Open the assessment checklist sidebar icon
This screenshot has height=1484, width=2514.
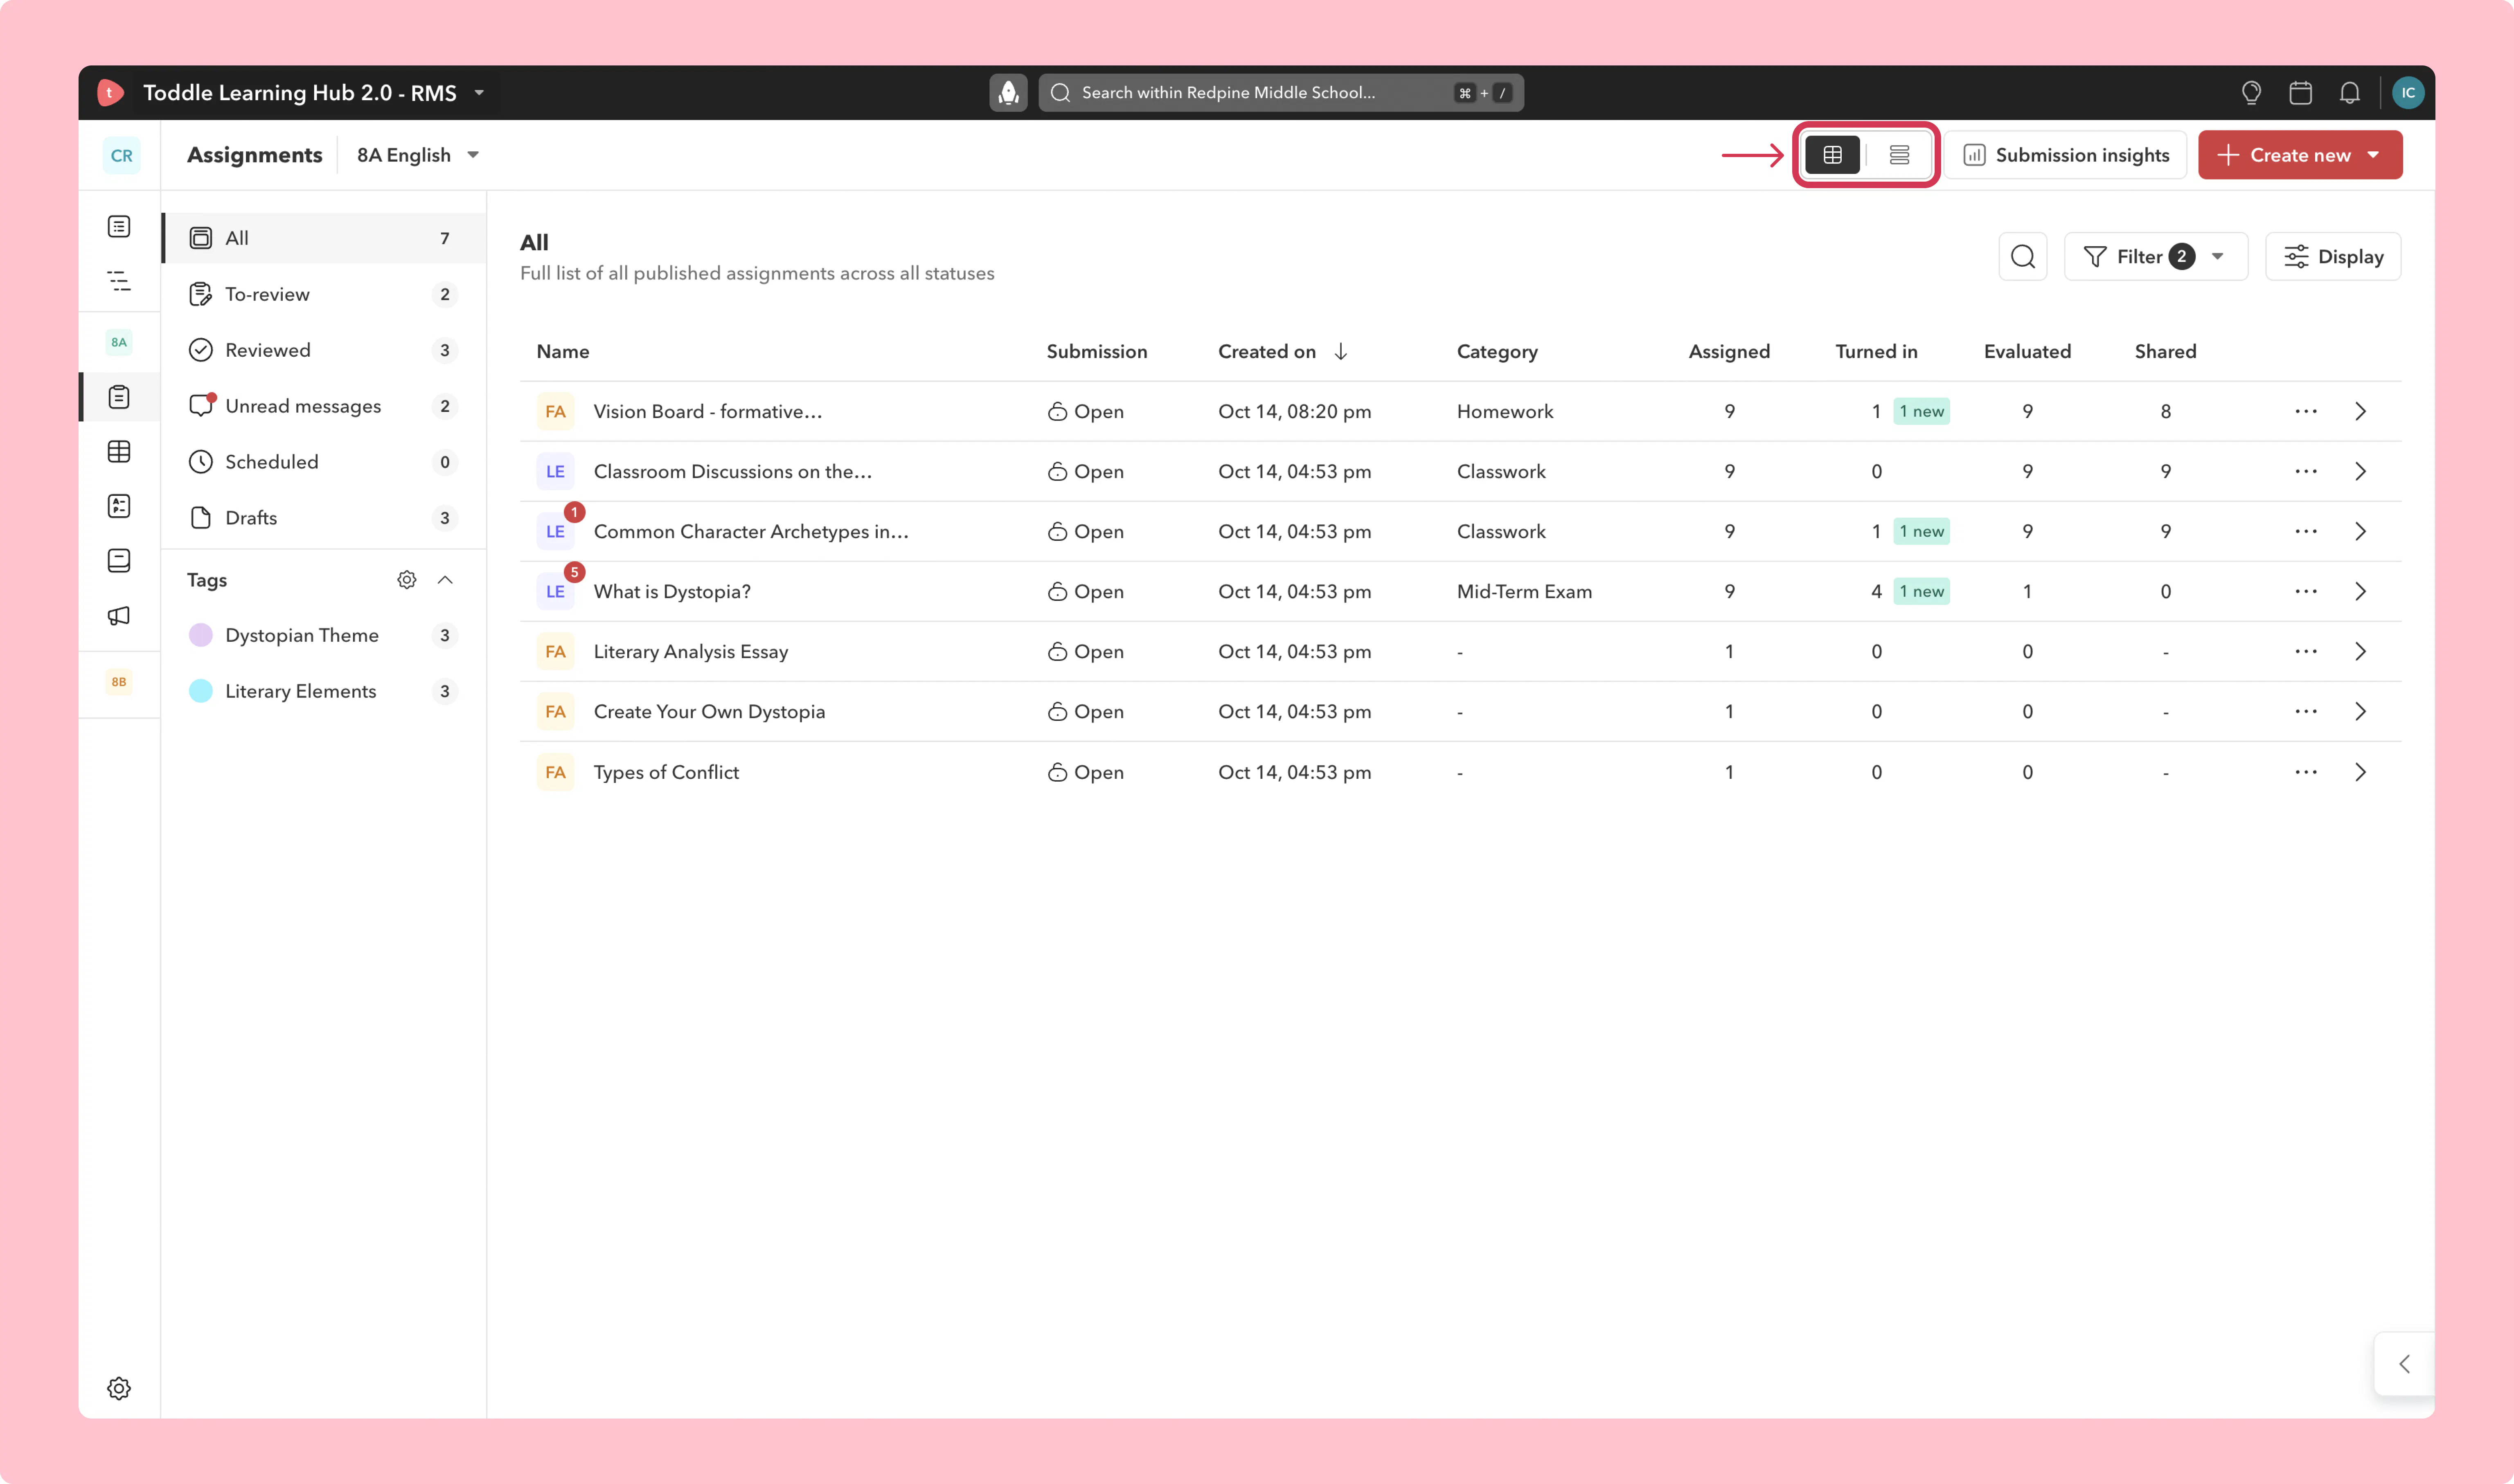pos(119,506)
